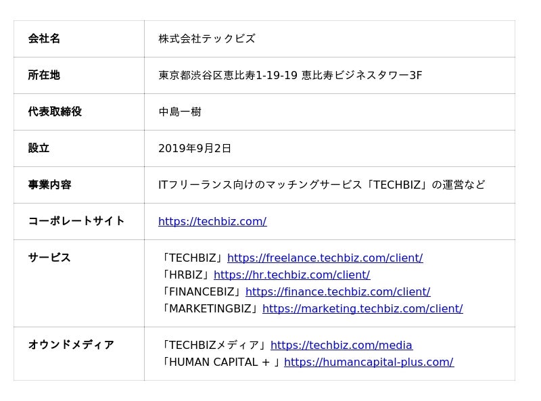Screen dimensions: 541x401
Task: Click the address text 東京都渋谷区恵比寿1-19-19
Action: click(227, 75)
